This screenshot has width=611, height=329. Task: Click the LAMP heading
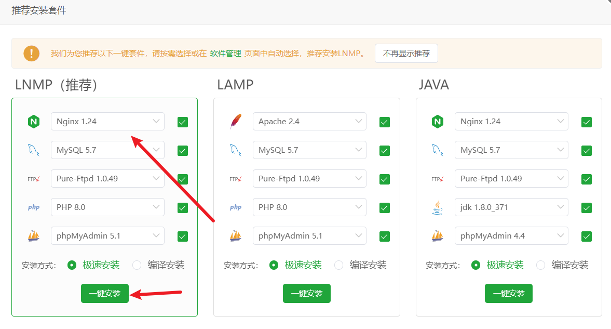235,85
